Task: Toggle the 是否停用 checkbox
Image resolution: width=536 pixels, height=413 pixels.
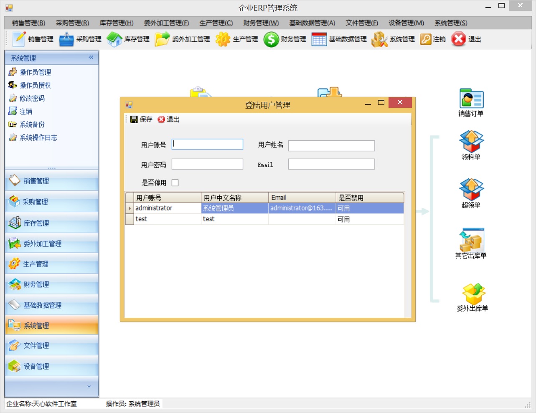Action: (x=175, y=183)
